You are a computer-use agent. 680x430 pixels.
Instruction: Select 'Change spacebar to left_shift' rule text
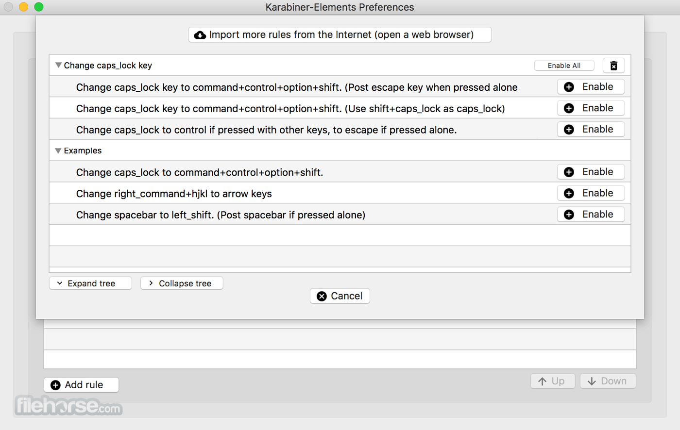click(221, 215)
